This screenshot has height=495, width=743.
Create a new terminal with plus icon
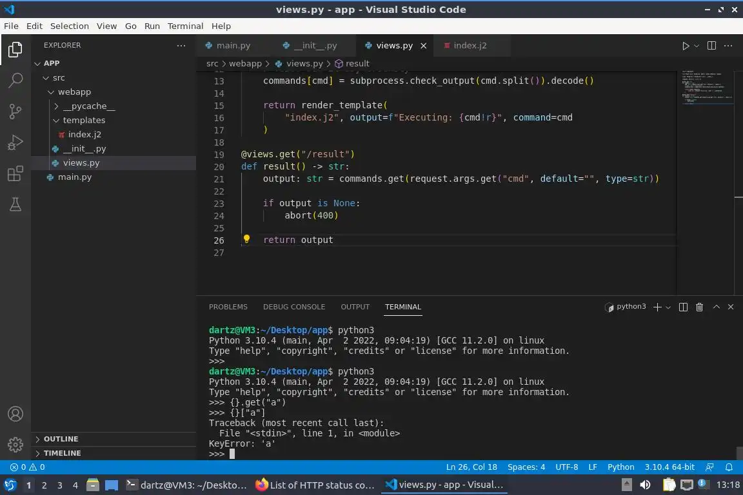(x=657, y=307)
